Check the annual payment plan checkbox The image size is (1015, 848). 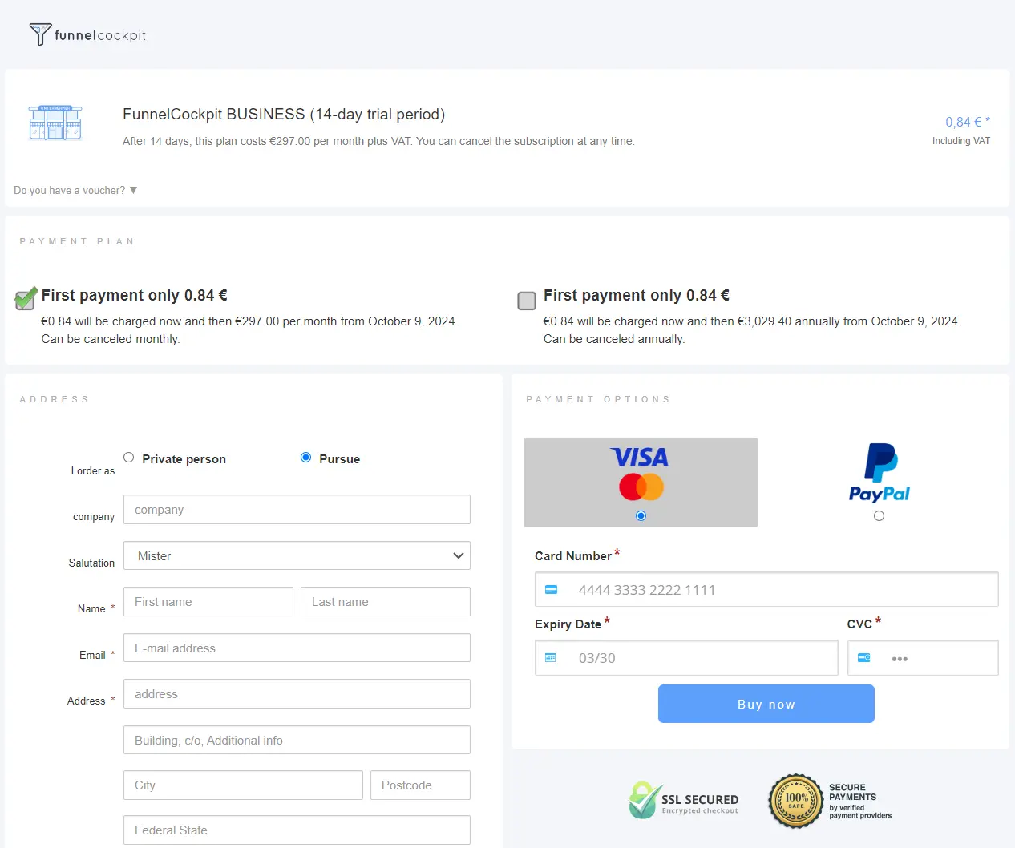pos(527,301)
